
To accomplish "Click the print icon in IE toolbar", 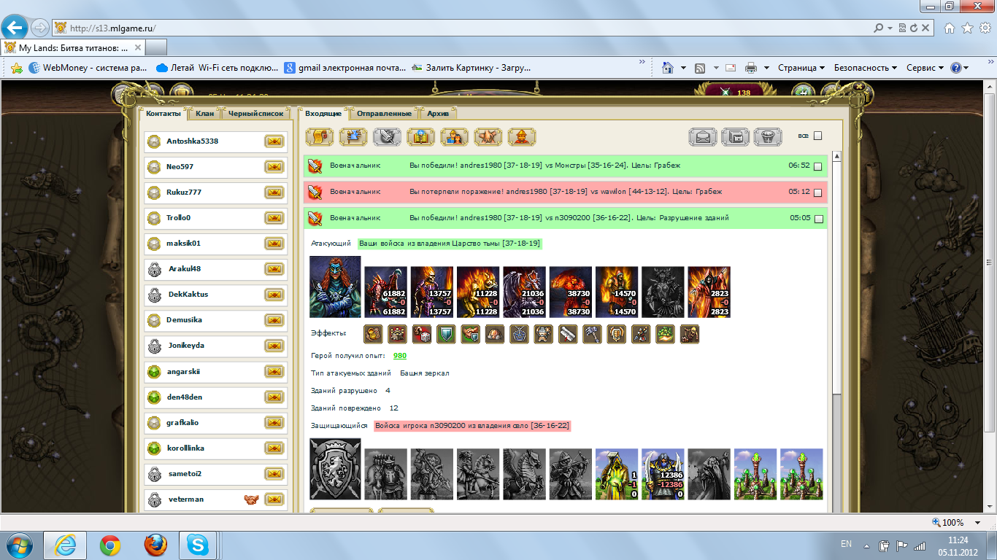I will [751, 68].
